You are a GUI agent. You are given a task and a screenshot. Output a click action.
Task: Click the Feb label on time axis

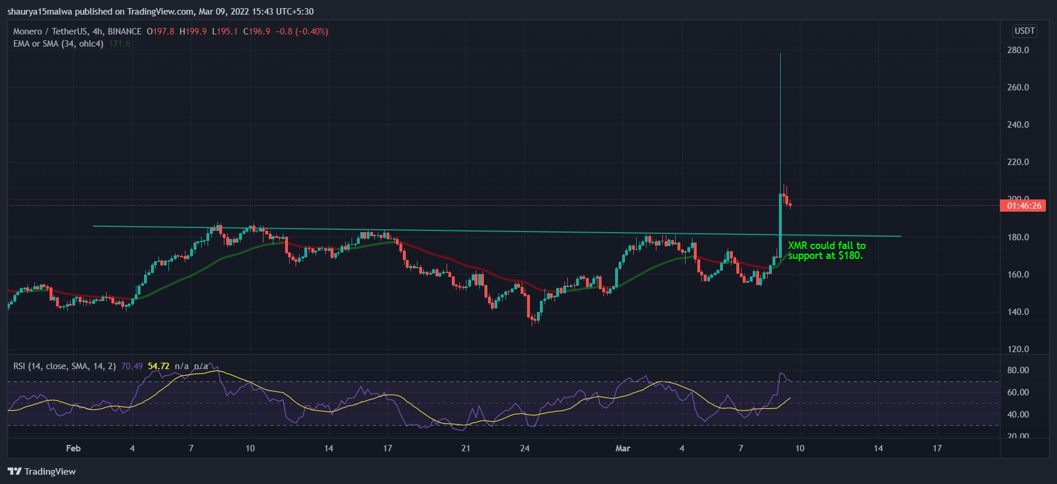73,448
